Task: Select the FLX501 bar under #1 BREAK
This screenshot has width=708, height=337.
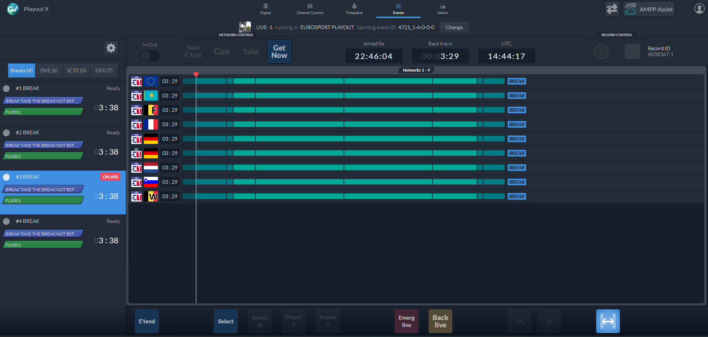Action: (x=43, y=112)
